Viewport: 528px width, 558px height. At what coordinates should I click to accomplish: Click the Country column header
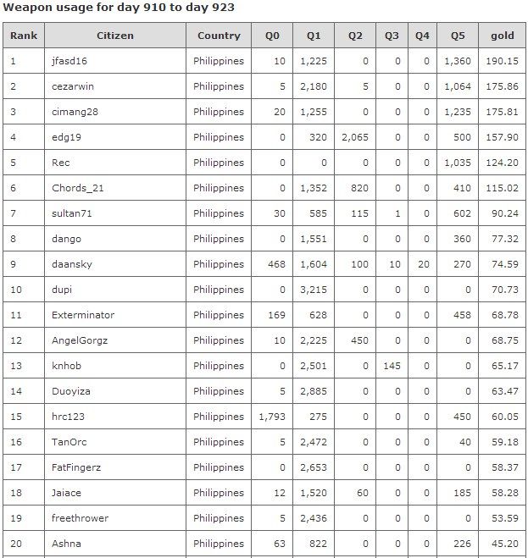click(x=219, y=36)
